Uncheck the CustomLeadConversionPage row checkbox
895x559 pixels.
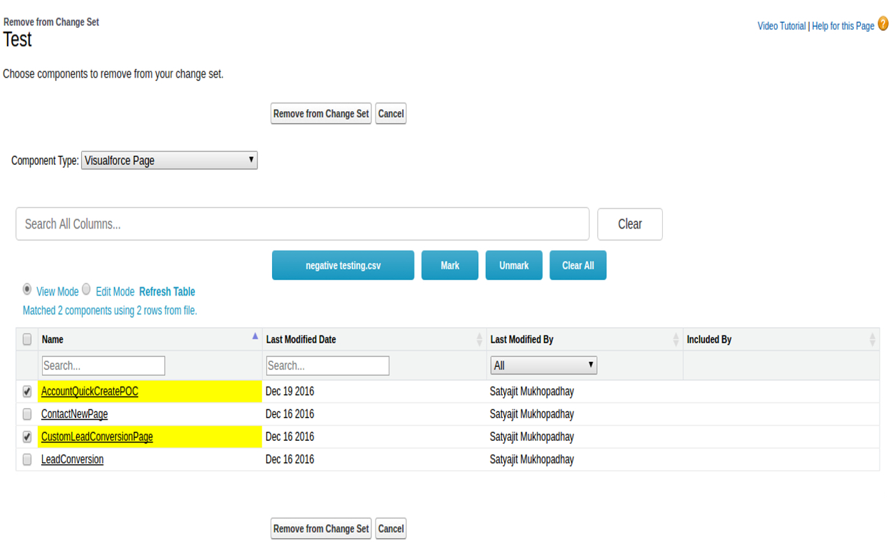(27, 437)
